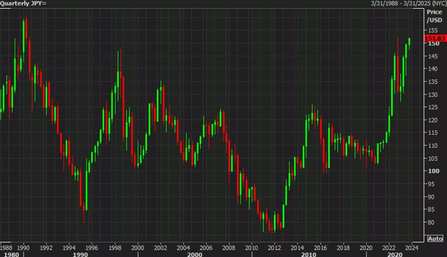Select the 2004 year label on time axis

point(183,247)
